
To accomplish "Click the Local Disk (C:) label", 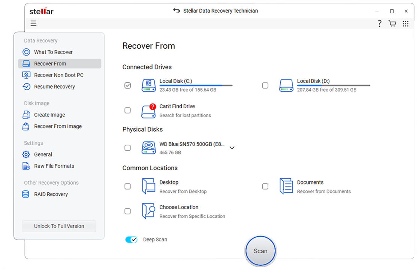I will 176,81.
